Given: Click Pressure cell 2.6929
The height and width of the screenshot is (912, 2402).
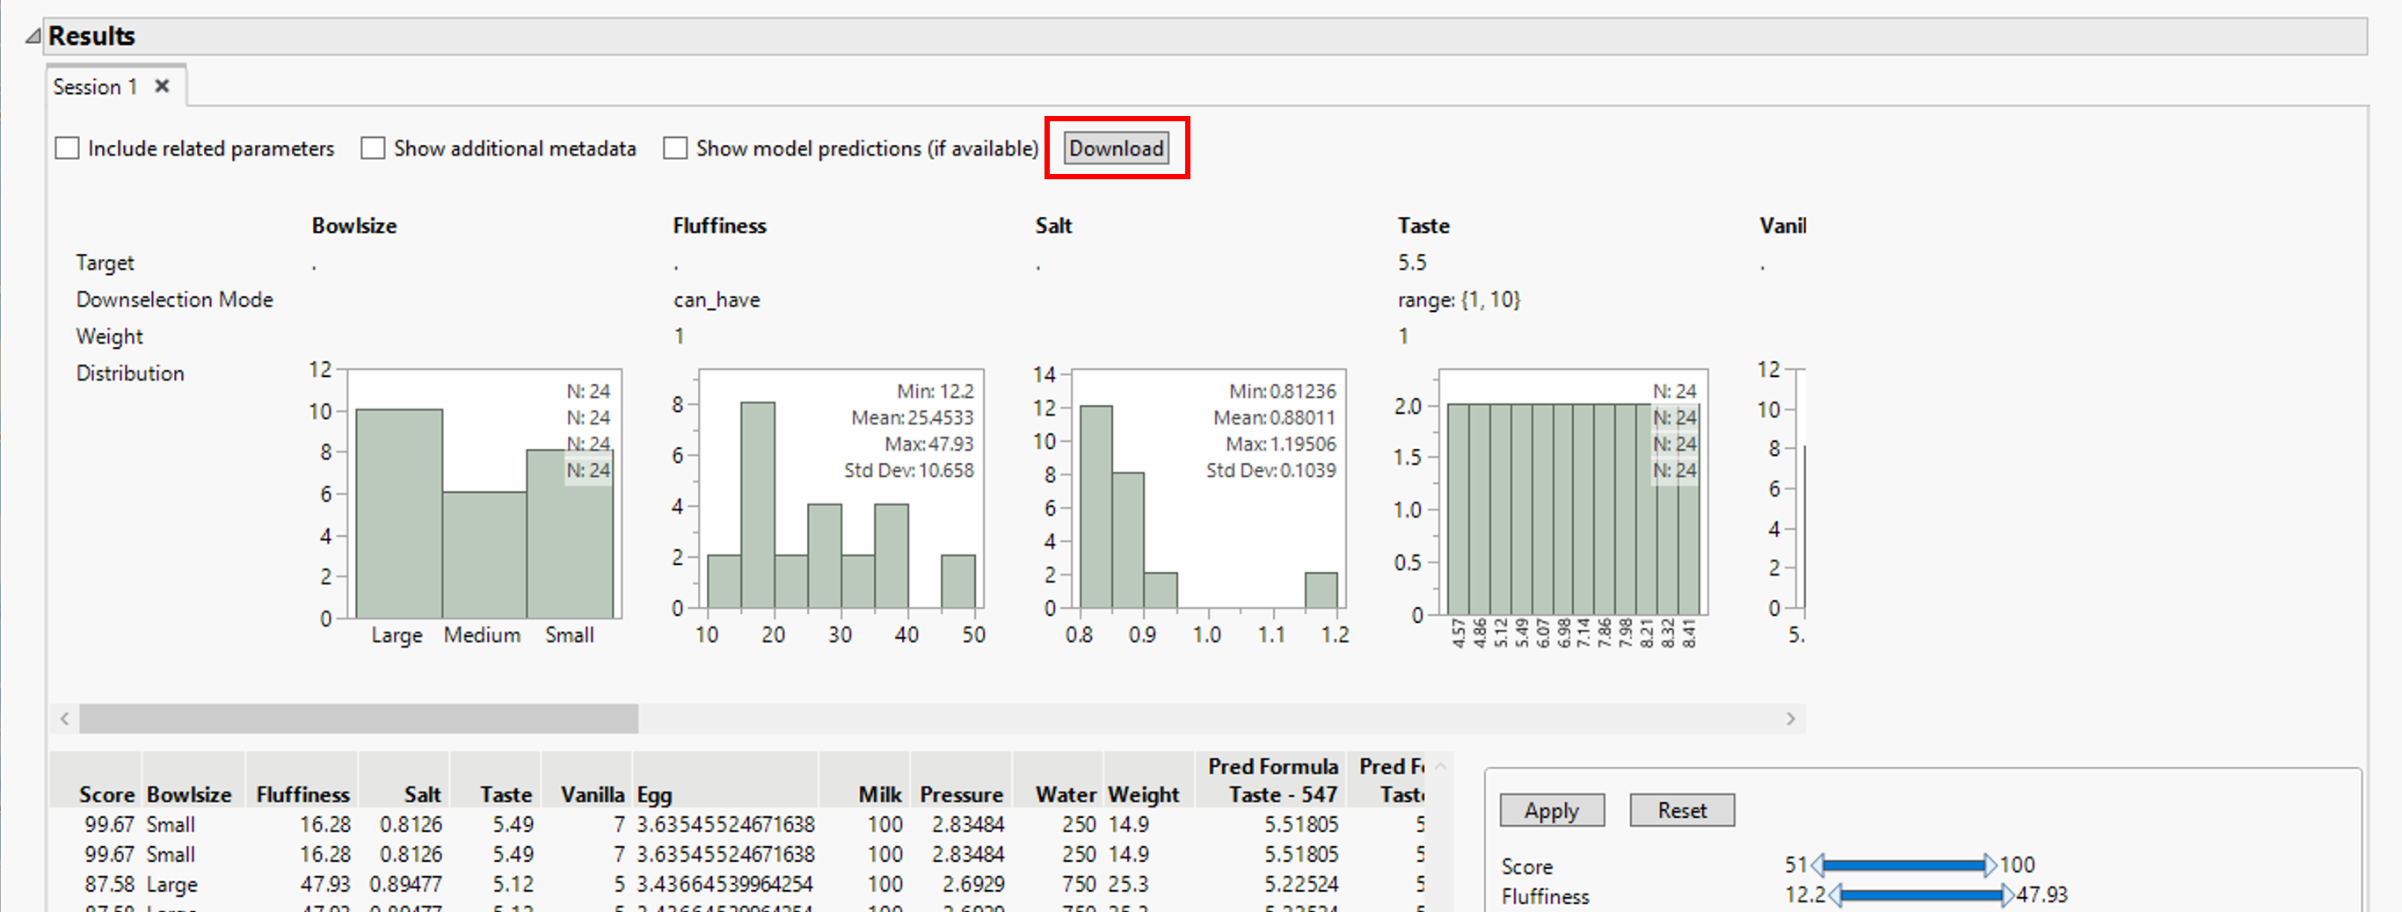Looking at the screenshot, I should 972,884.
